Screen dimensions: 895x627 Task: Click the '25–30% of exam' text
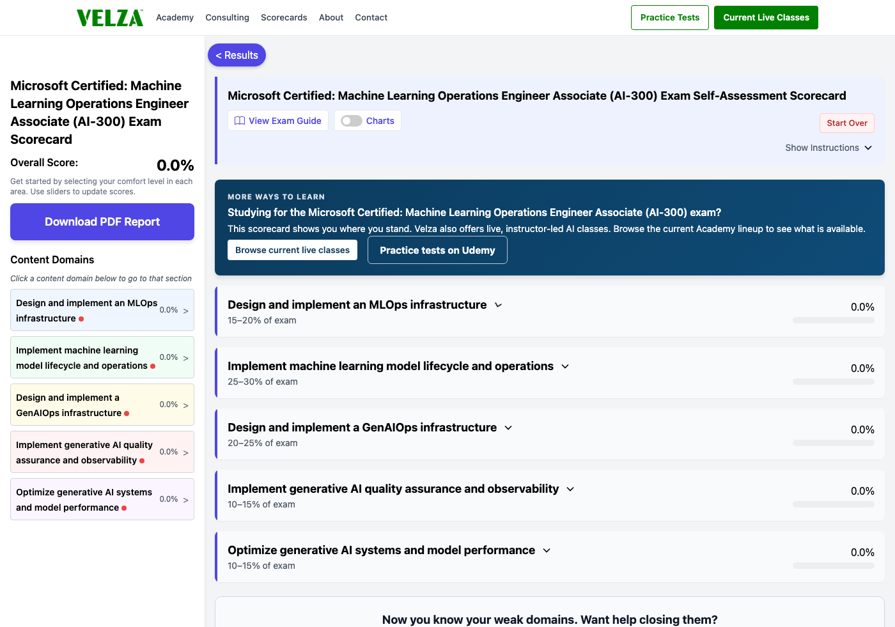[x=263, y=382]
